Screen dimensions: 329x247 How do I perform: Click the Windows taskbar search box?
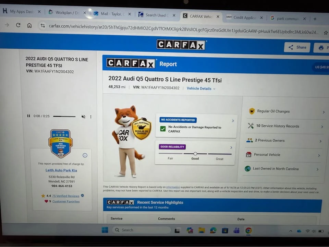(x=142, y=230)
